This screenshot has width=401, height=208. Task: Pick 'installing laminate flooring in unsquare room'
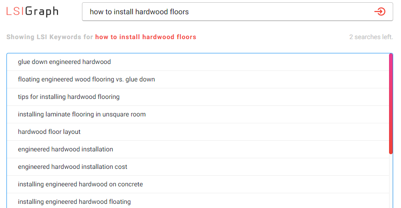click(198, 114)
